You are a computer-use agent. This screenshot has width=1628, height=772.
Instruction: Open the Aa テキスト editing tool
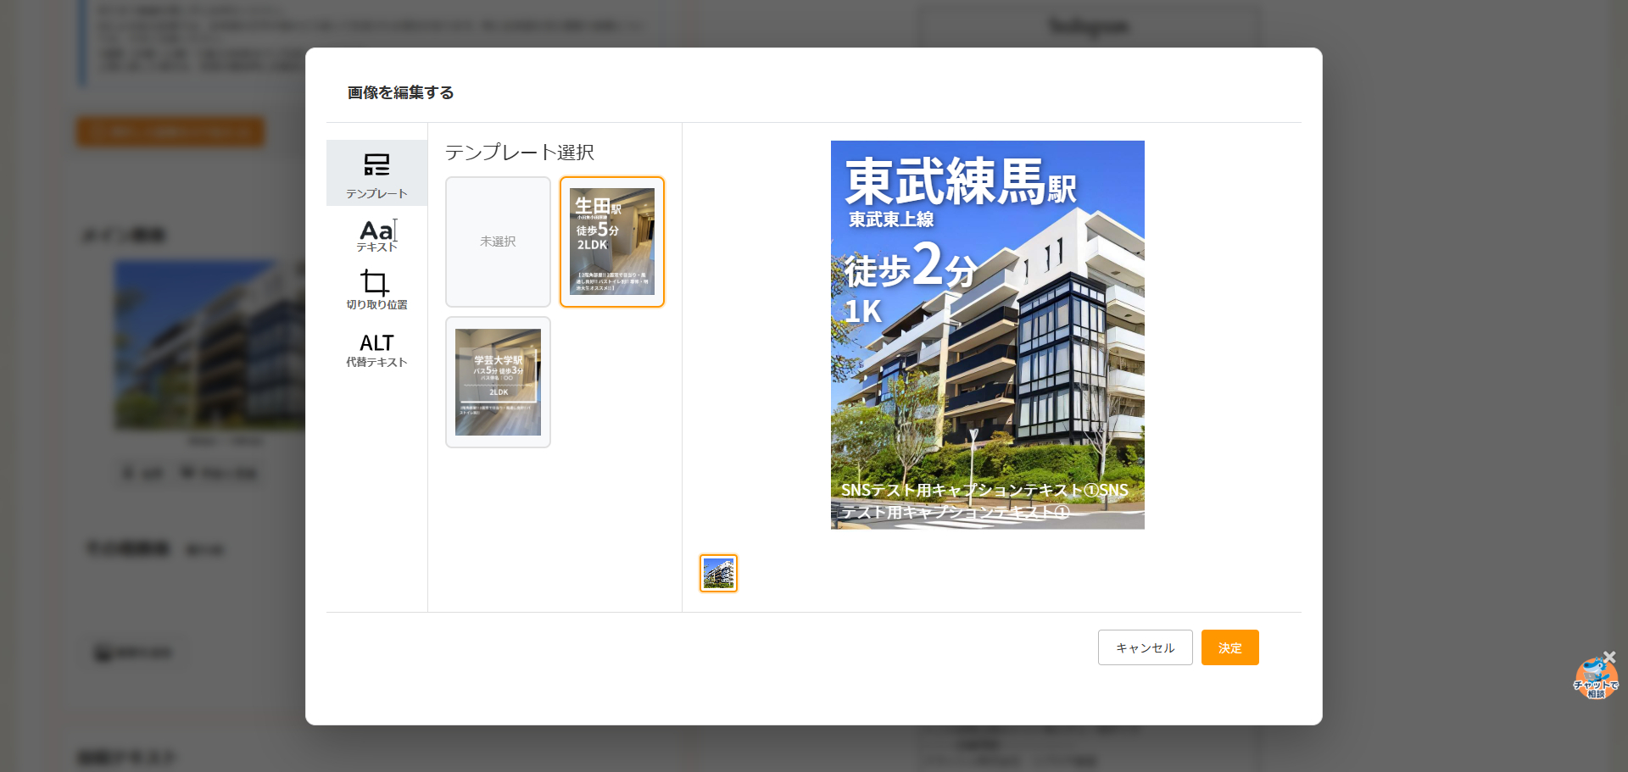pos(376,234)
